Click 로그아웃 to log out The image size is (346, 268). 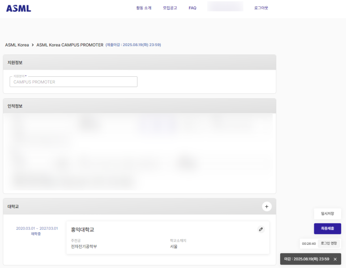pos(261,8)
